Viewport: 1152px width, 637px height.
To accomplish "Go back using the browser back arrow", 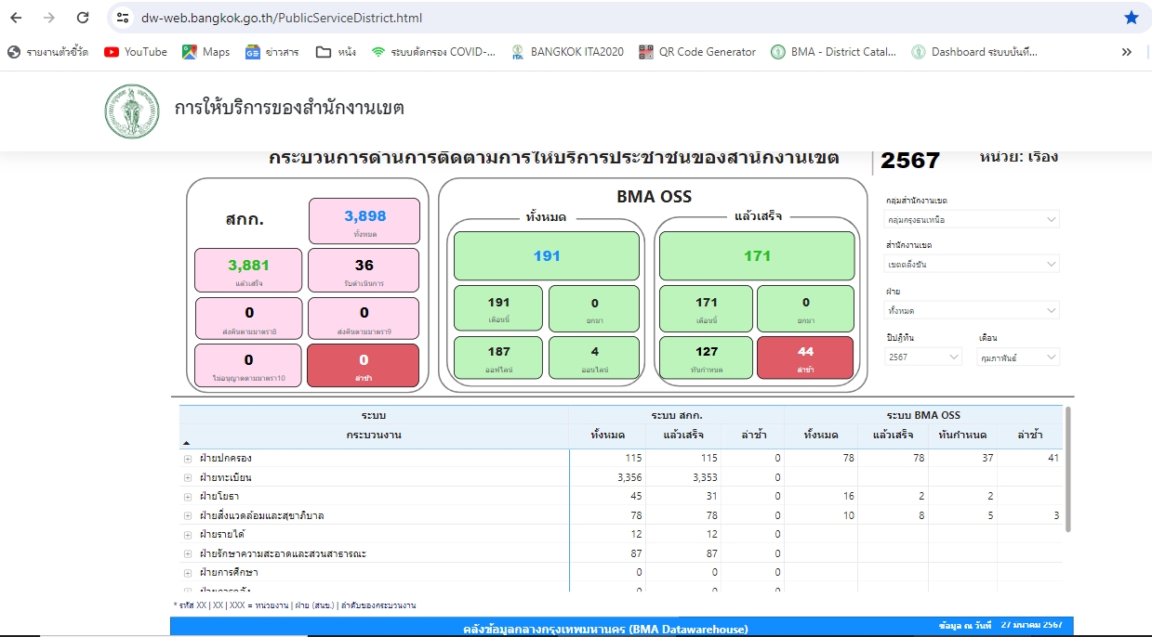I will [x=16, y=18].
